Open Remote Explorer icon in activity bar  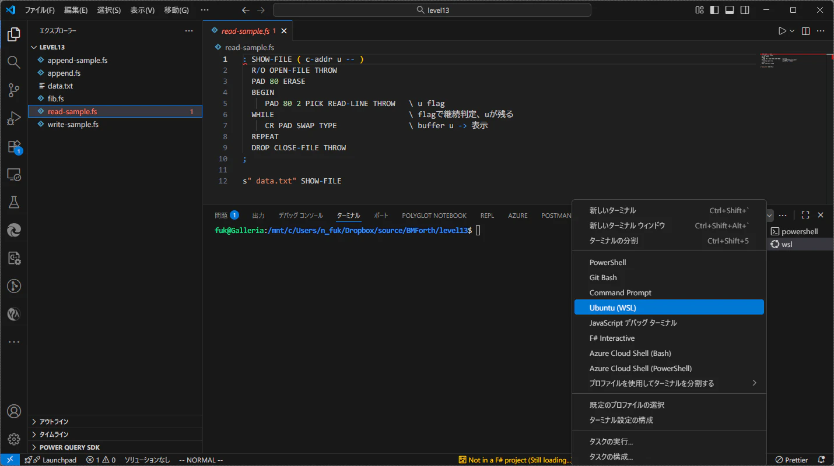[13, 174]
